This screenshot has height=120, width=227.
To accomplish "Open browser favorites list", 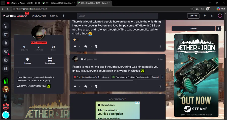I will (x=202, y=9).
